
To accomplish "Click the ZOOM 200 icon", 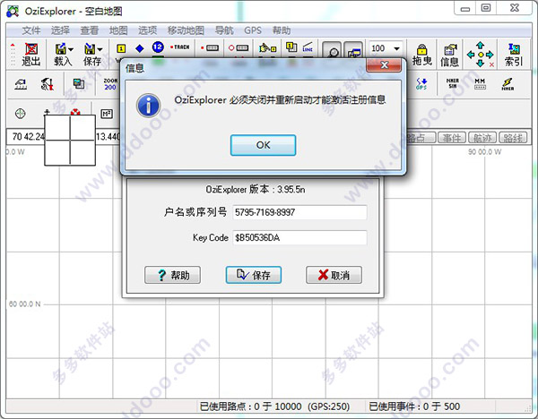I will (x=110, y=84).
